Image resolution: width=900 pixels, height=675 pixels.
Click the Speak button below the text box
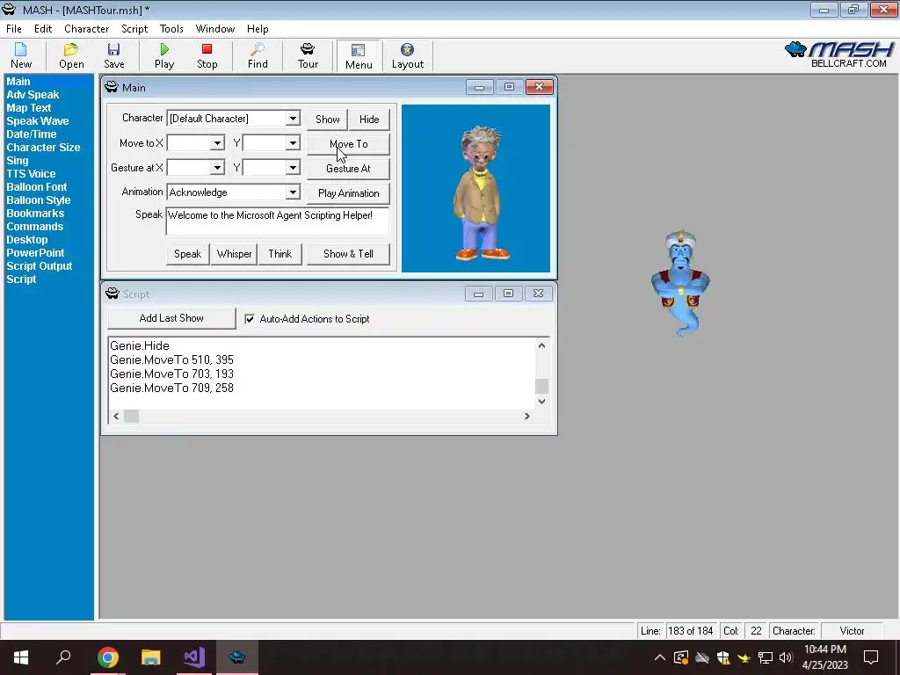pos(188,254)
